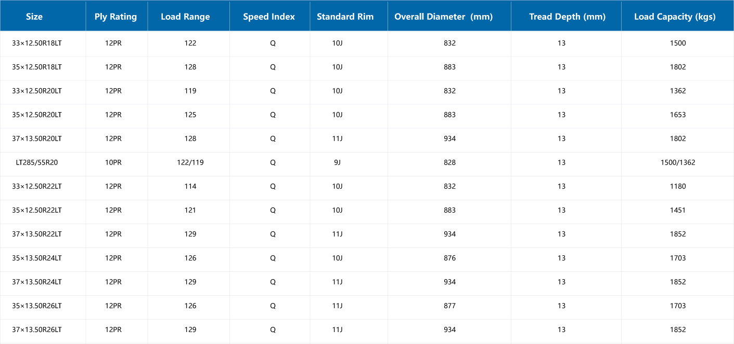Click the 877 overall diameter cell
The image size is (734, 344).
point(449,306)
